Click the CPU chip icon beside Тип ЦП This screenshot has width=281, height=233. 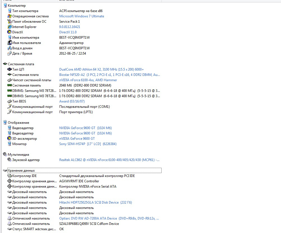[x=10, y=69]
